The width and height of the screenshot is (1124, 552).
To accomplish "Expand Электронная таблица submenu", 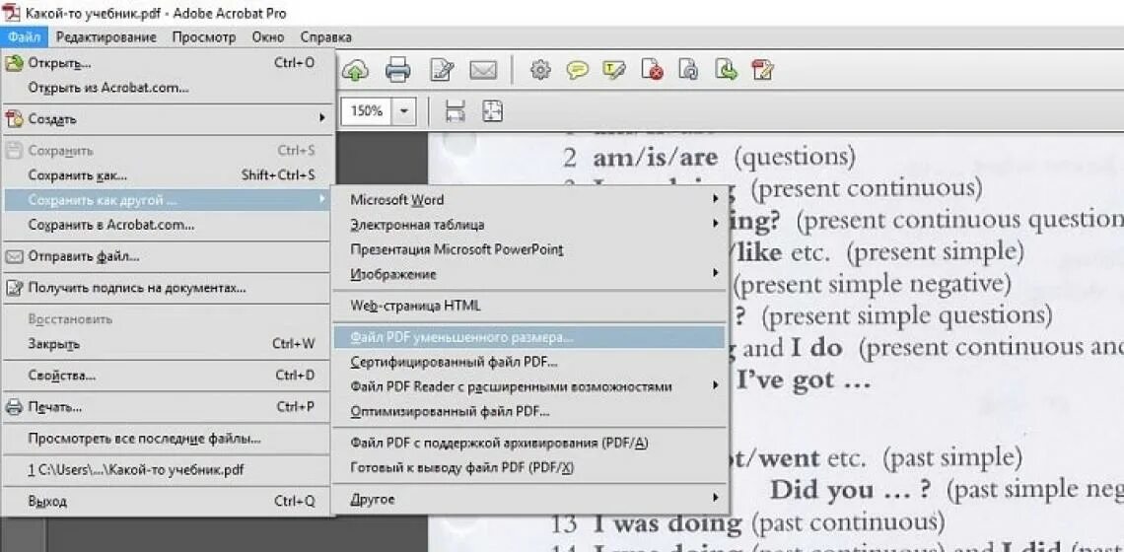I will (529, 225).
